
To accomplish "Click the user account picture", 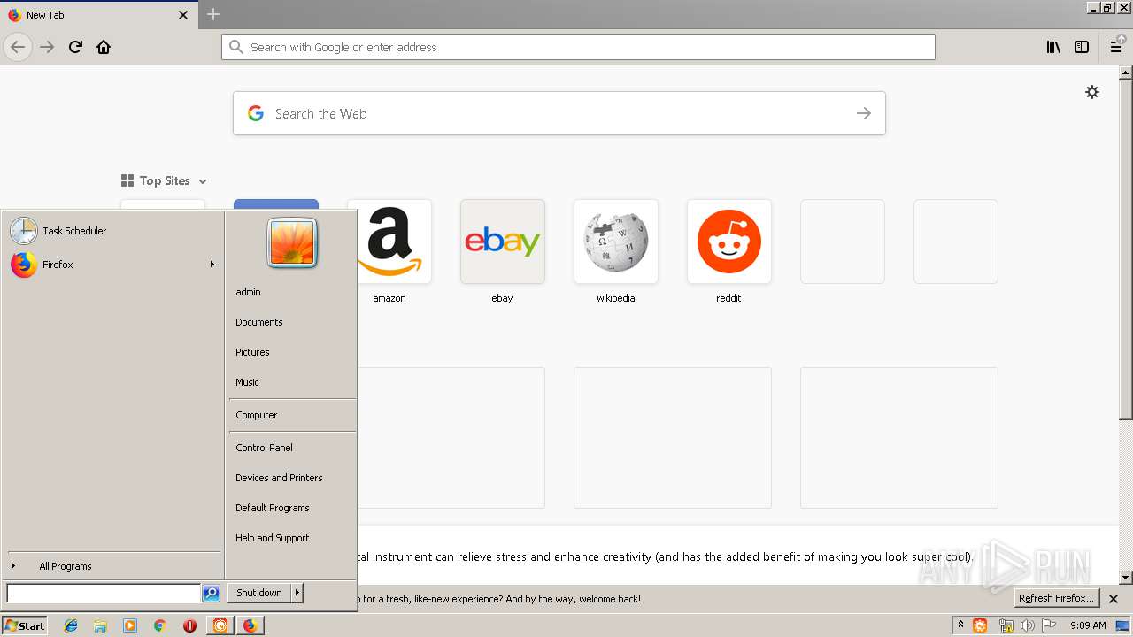I will coord(292,242).
